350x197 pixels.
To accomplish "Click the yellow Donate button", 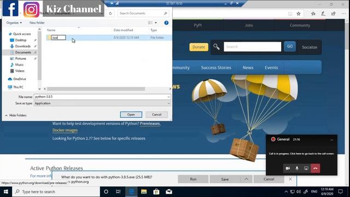I will point(199,47).
